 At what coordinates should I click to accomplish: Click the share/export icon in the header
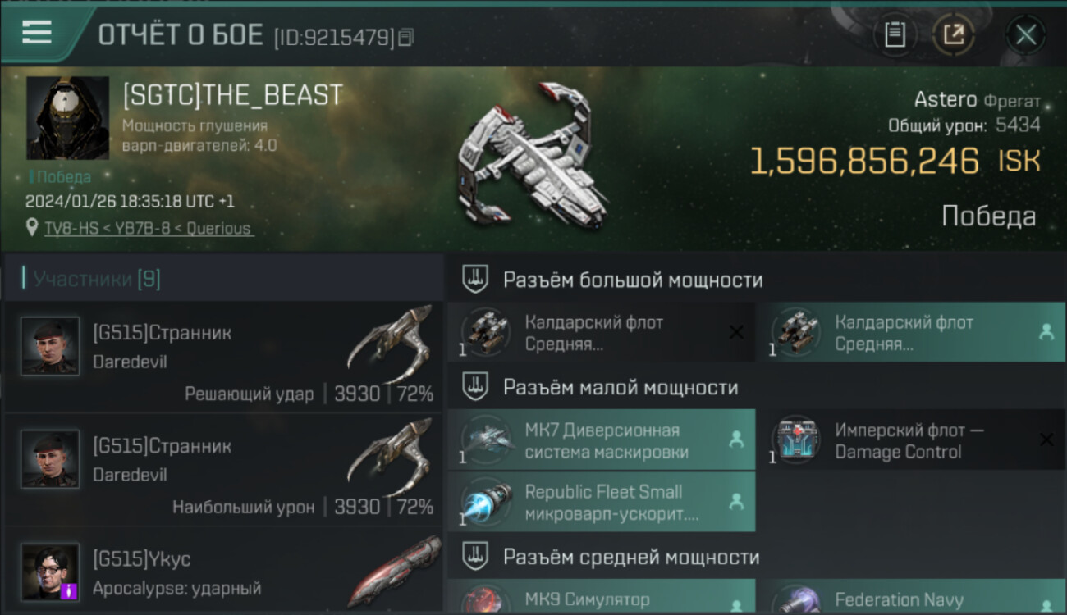pos(954,35)
